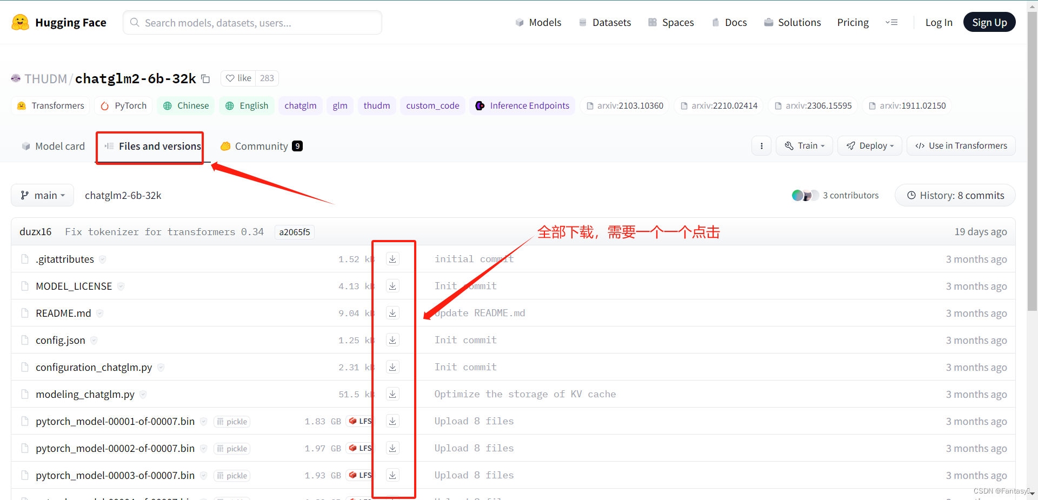
Task: Open the THUDM organization link
Action: point(45,79)
